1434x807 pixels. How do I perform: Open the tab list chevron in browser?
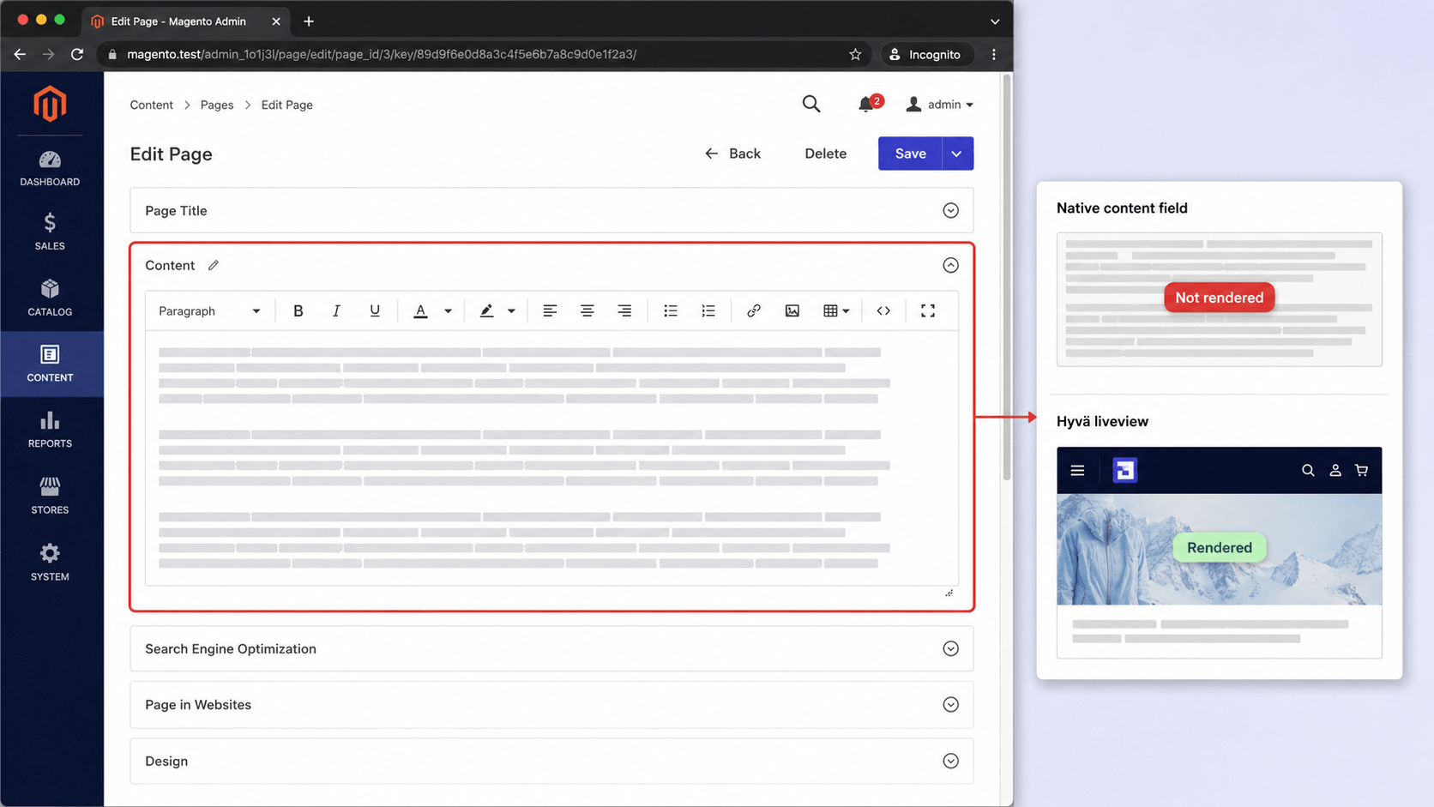[x=995, y=21]
